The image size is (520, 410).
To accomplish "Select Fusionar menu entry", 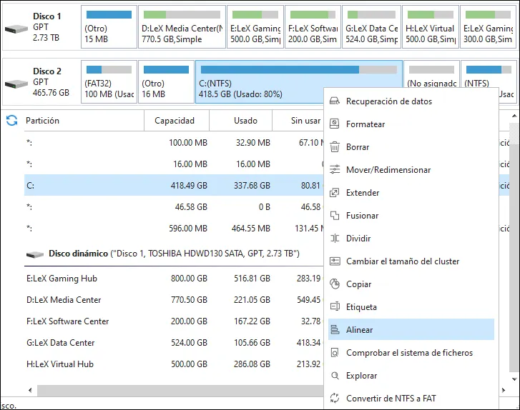I will pyautogui.click(x=411, y=215).
